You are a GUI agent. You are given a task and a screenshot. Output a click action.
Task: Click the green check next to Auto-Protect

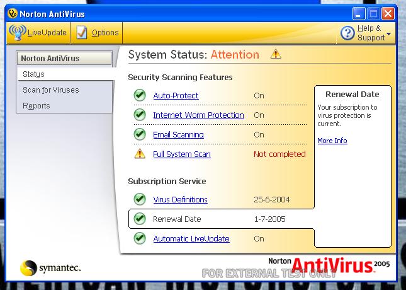(140, 95)
